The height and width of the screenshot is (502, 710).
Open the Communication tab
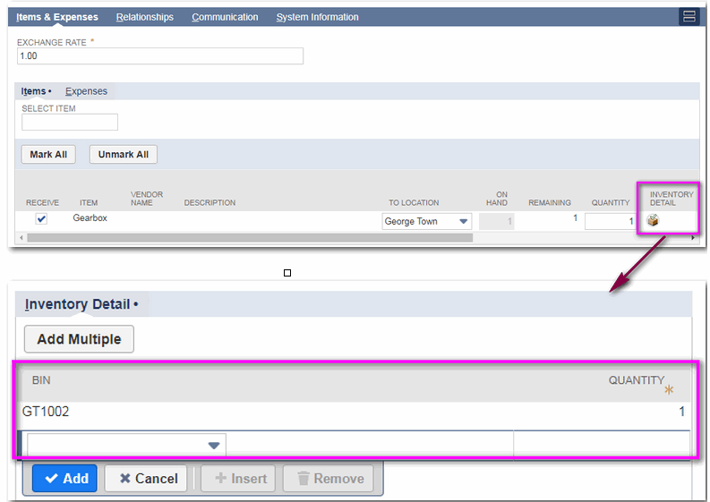coord(225,17)
